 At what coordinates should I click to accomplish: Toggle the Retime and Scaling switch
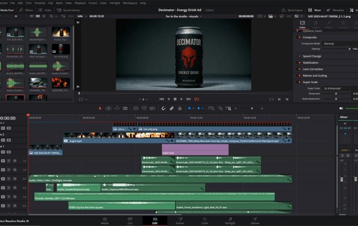299,75
